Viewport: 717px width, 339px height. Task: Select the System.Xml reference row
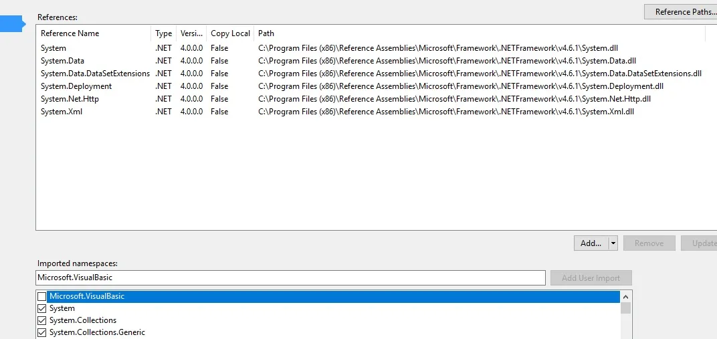(371, 112)
